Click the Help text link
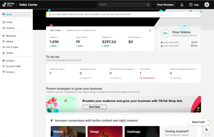Viewport: 214px width, 137px height. click(196, 5)
